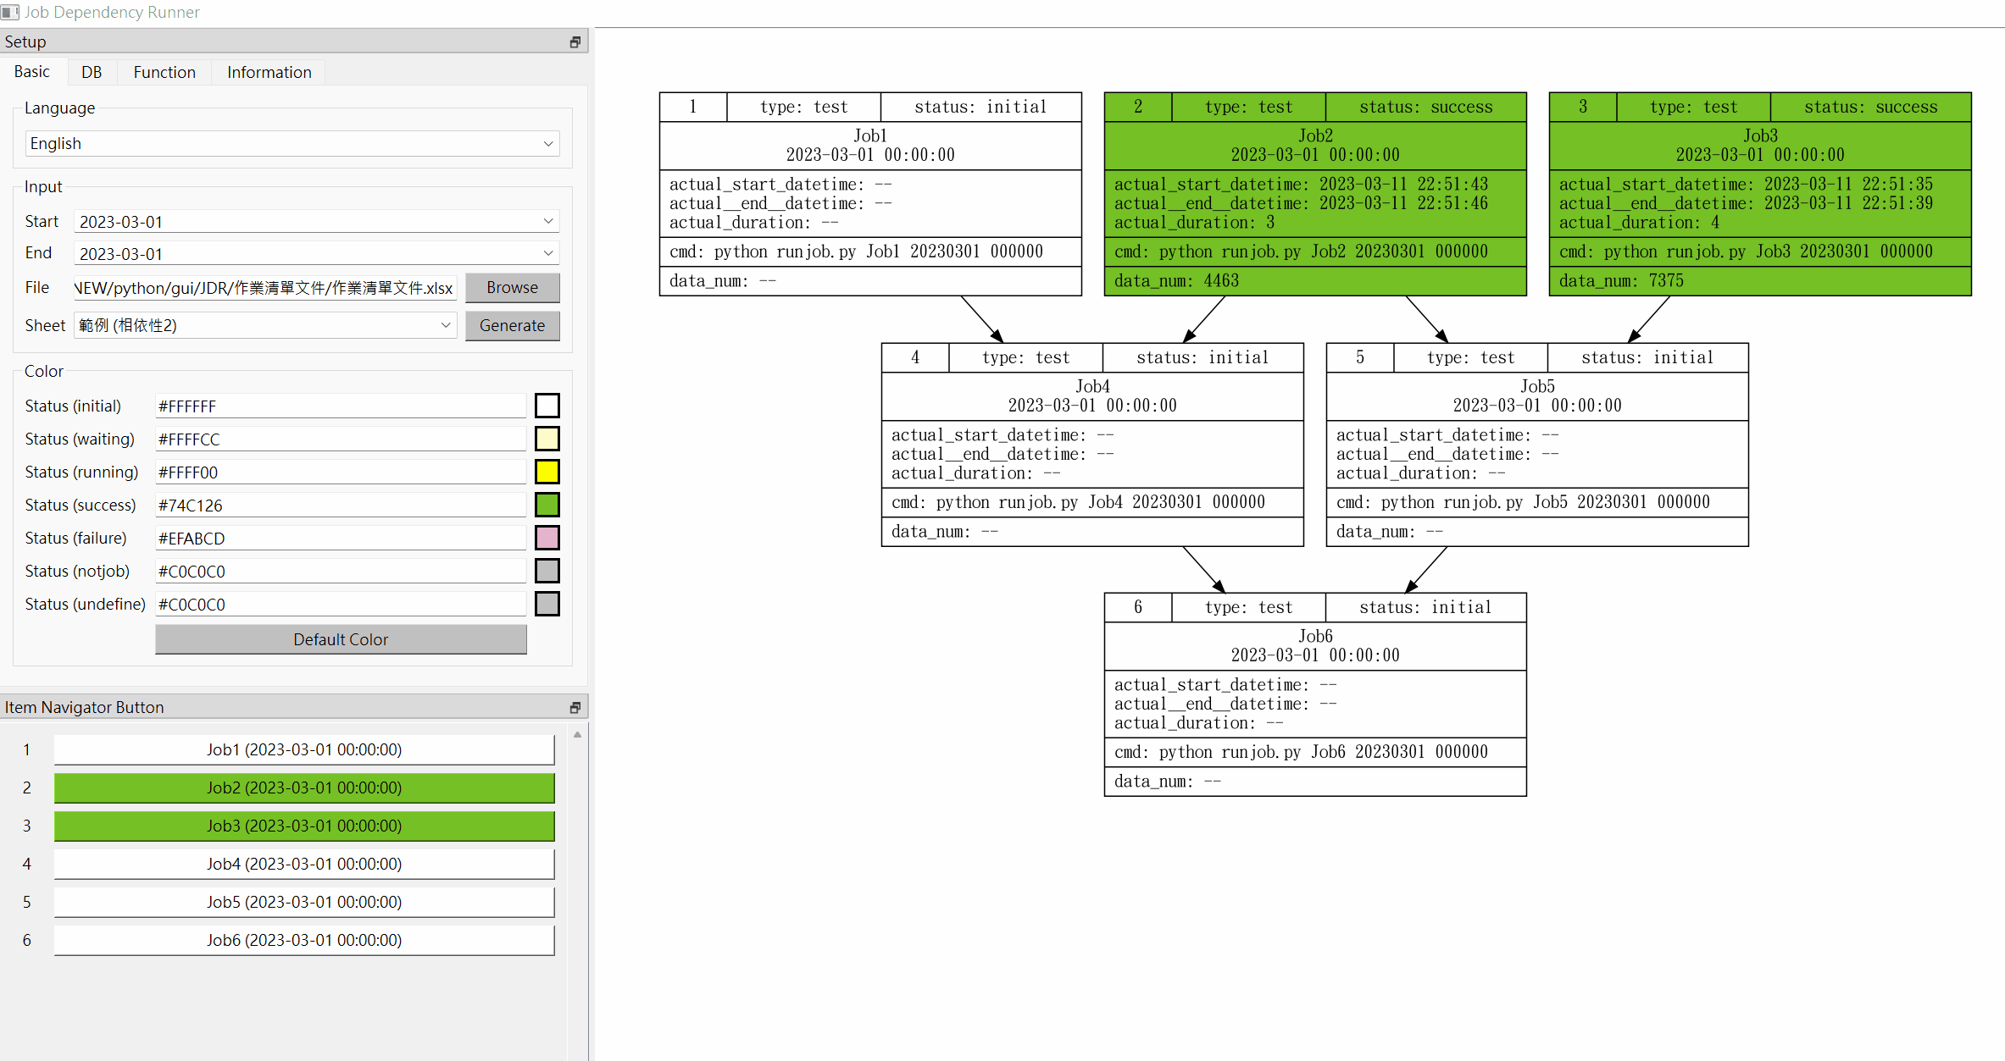Undock the Setup panel using its float icon
Screen dimensions: 2005x1061
[x=575, y=41]
